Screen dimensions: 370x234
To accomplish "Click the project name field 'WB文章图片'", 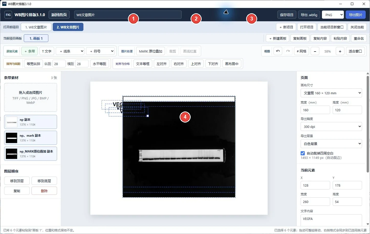I will click(x=128, y=15).
